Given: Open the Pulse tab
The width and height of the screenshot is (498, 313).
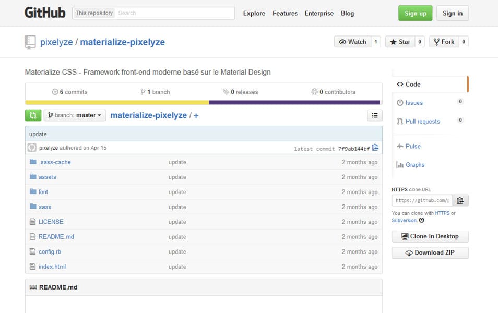Looking at the screenshot, I should 409,147.
